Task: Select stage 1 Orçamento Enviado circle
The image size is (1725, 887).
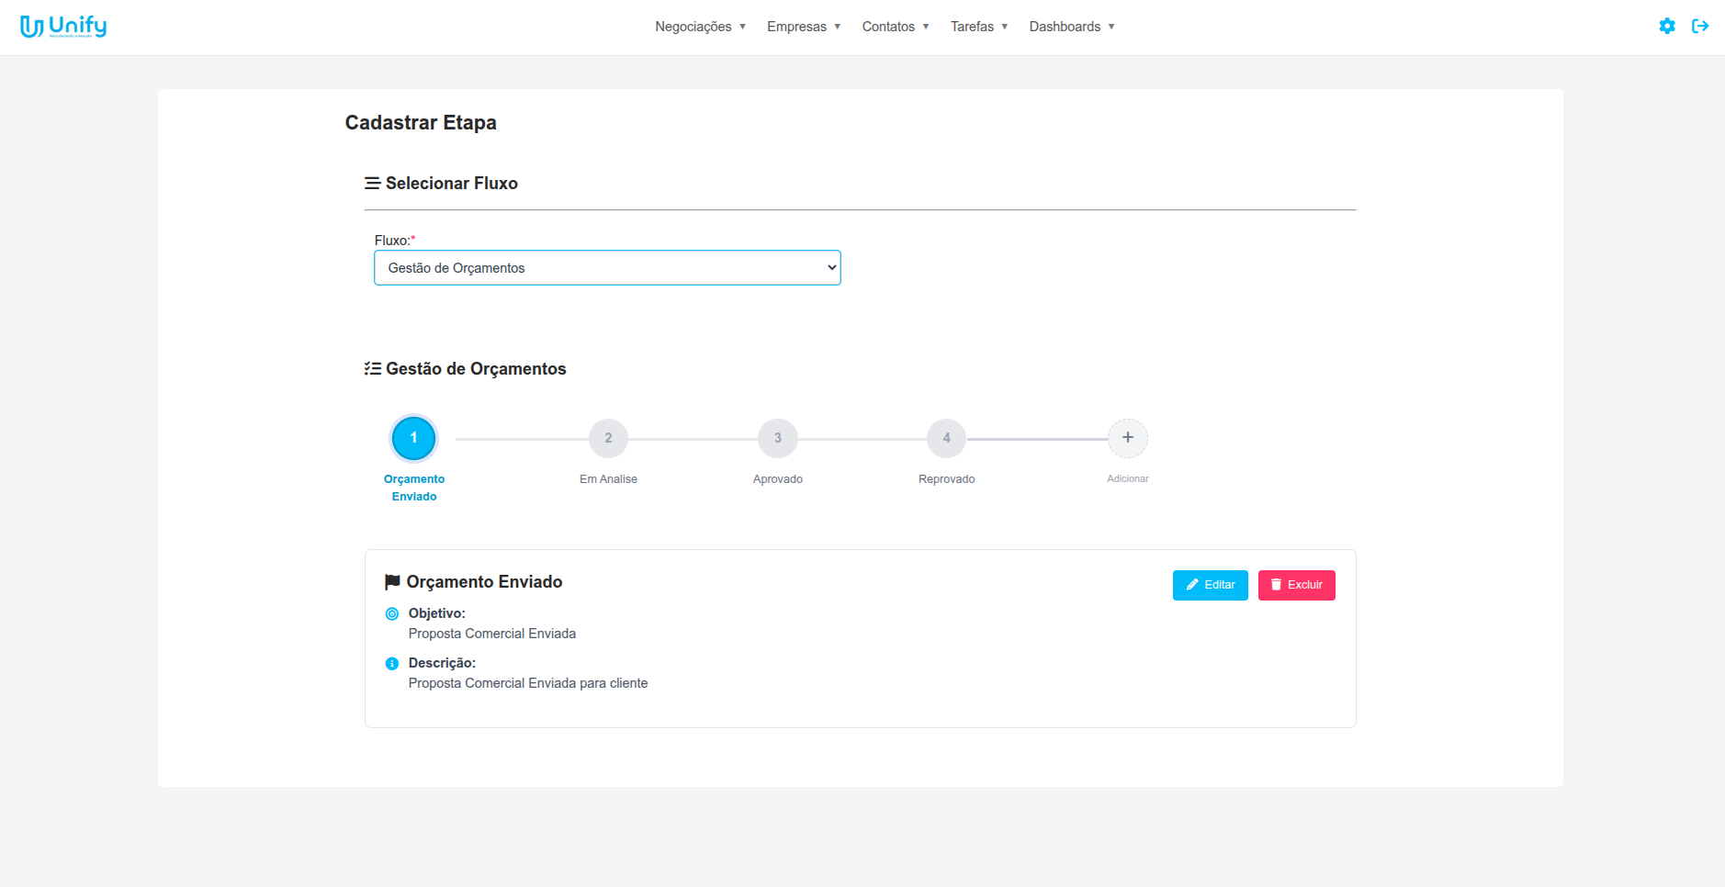Action: coord(413,438)
